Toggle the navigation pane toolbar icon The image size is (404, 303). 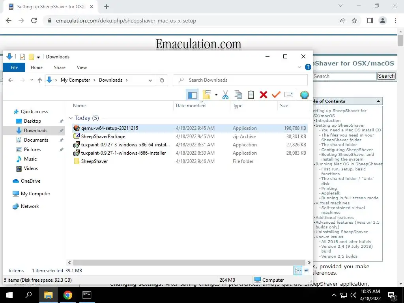(x=192, y=95)
